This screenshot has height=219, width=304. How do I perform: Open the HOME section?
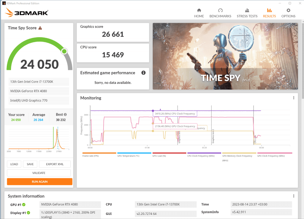(x=199, y=13)
